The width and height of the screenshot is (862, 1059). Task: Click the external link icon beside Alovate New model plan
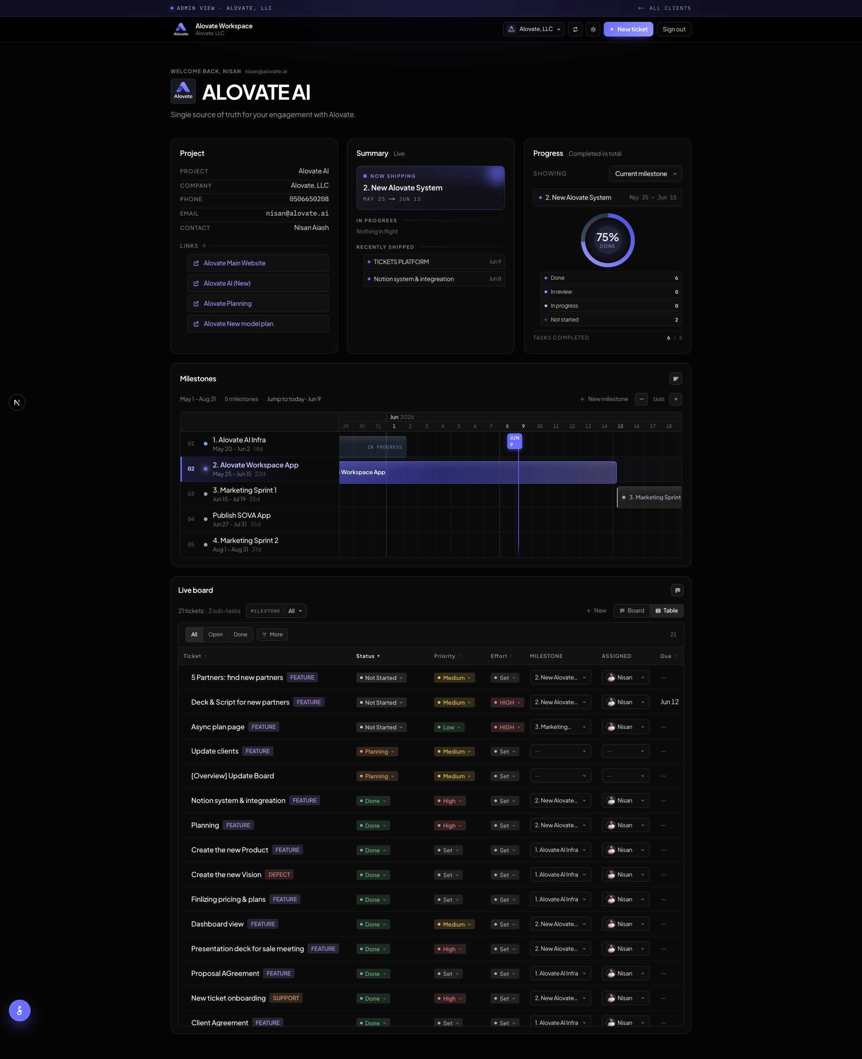196,324
